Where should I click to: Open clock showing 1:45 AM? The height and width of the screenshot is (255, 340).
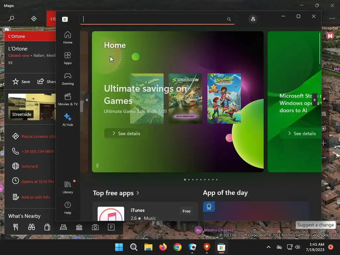pyautogui.click(x=315, y=247)
